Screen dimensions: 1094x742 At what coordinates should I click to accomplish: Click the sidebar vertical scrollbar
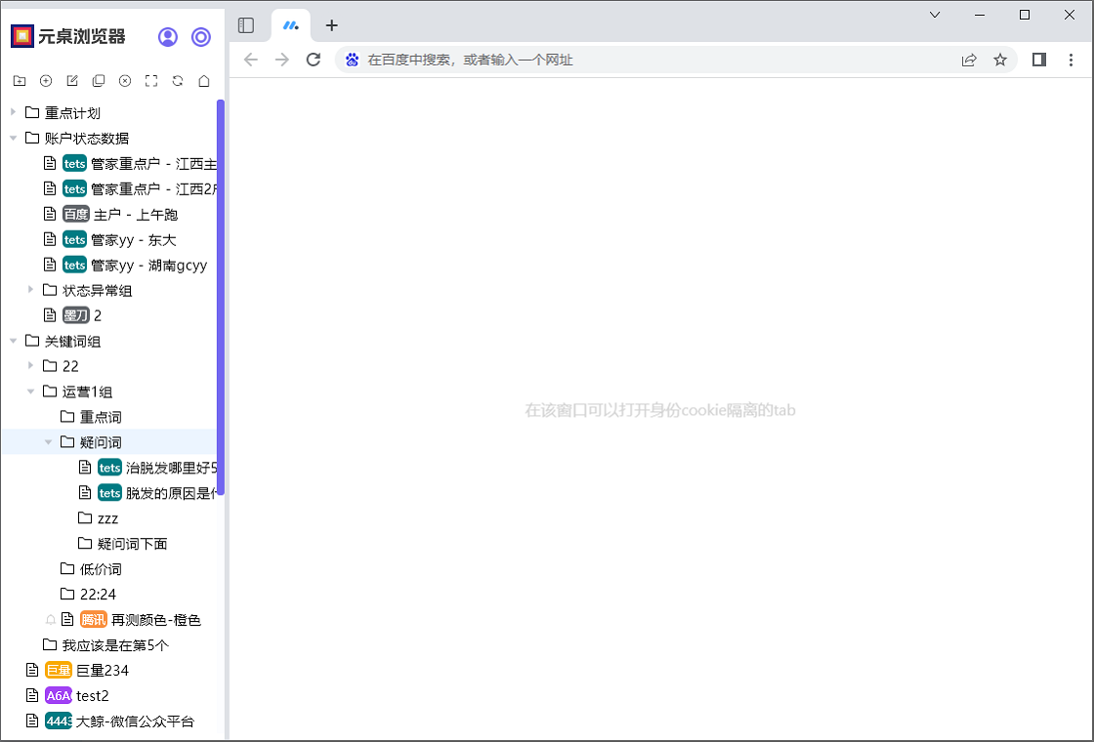[x=221, y=298]
